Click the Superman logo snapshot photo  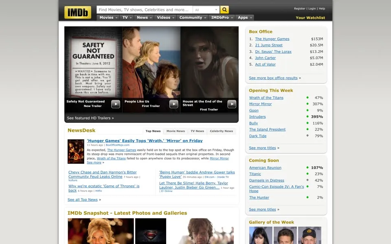click(x=151, y=231)
